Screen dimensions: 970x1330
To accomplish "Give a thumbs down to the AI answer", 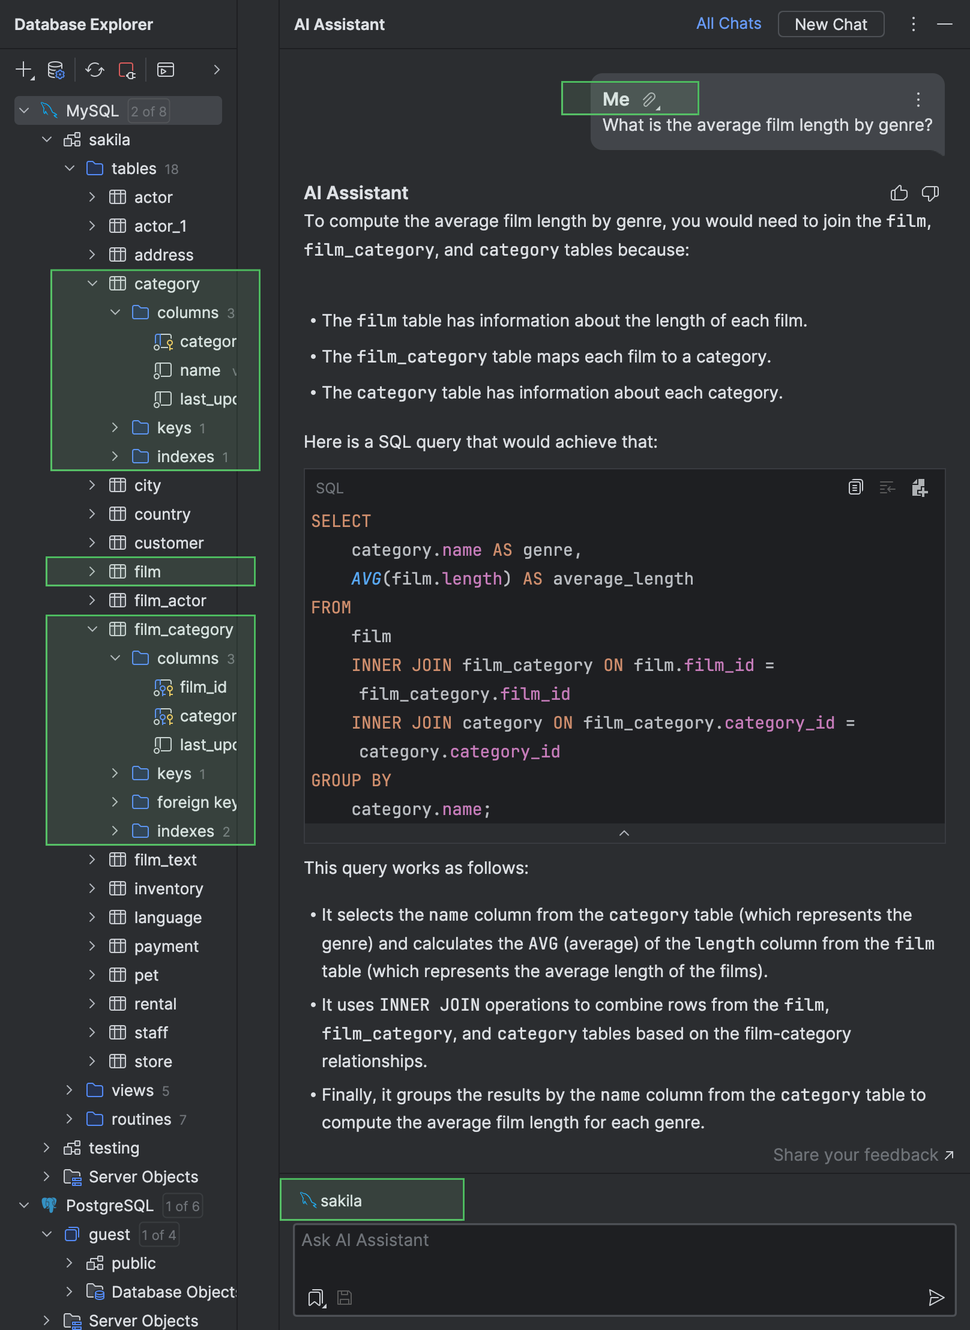I will [931, 193].
